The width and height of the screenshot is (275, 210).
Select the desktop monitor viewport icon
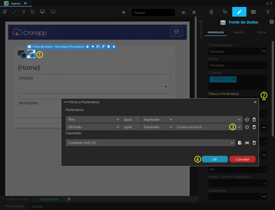tap(42, 12)
